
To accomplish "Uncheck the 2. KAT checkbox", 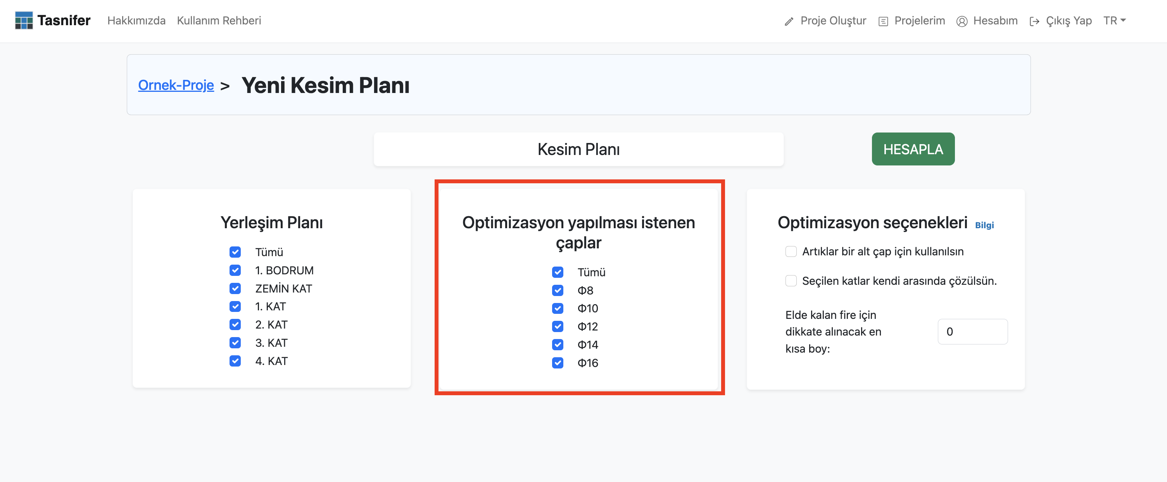I will [x=235, y=325].
